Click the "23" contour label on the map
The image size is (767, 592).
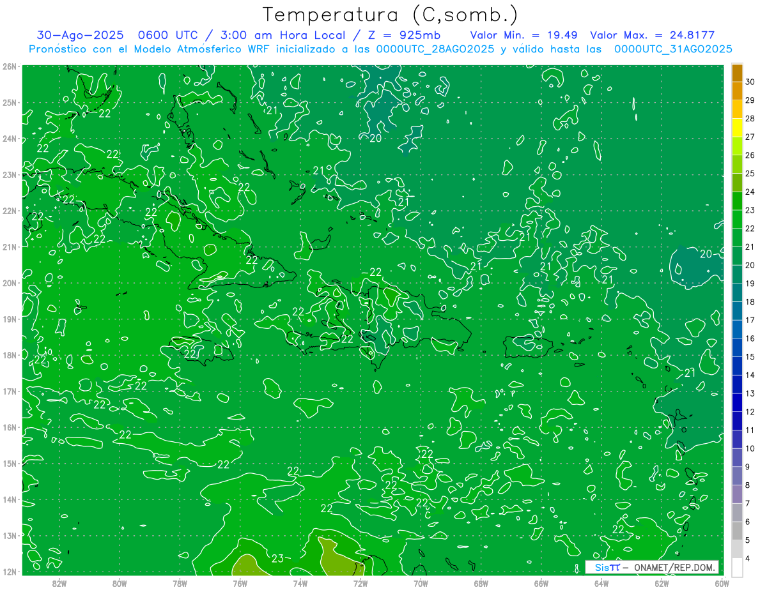[x=277, y=559]
